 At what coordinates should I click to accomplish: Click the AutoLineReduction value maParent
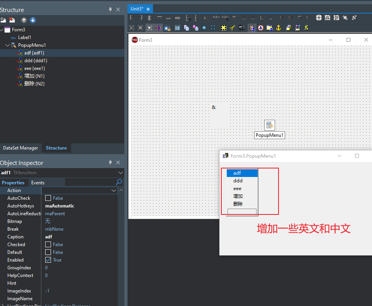click(x=55, y=214)
